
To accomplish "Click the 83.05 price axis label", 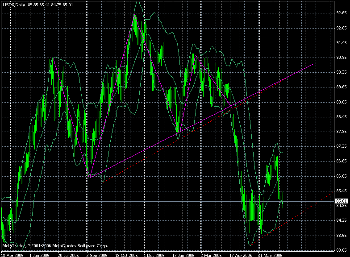I will (x=342, y=250).
